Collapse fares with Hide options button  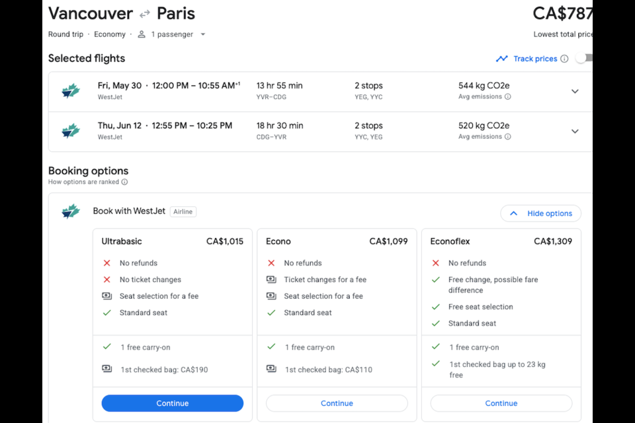tap(540, 213)
